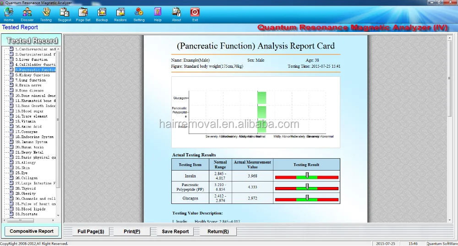Click the report pane scroll-down arrow
458x246 pixels.
point(450,220)
